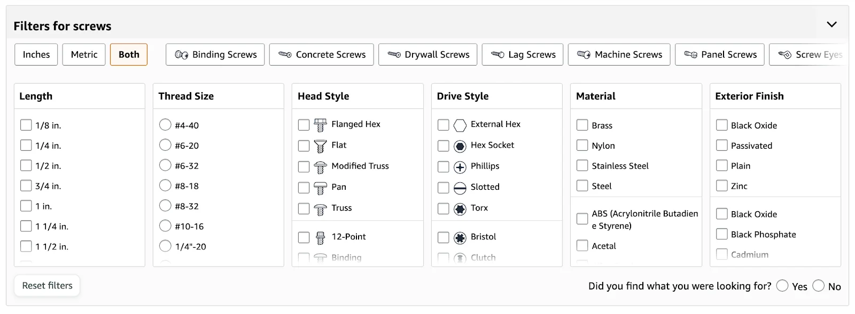The image size is (855, 314).
Task: Answer Yes to the feedback question
Action: click(x=782, y=286)
